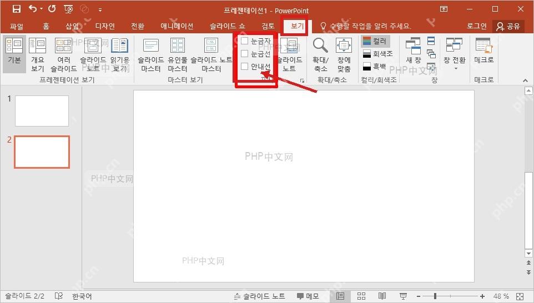Viewport: 534px width, 303px height.
Task: Open 슬라이드 마스터 view
Action: coord(151,54)
